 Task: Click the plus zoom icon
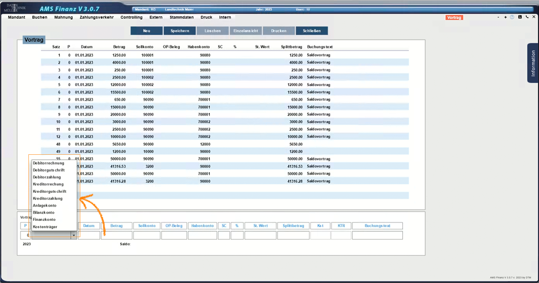pyautogui.click(x=505, y=17)
